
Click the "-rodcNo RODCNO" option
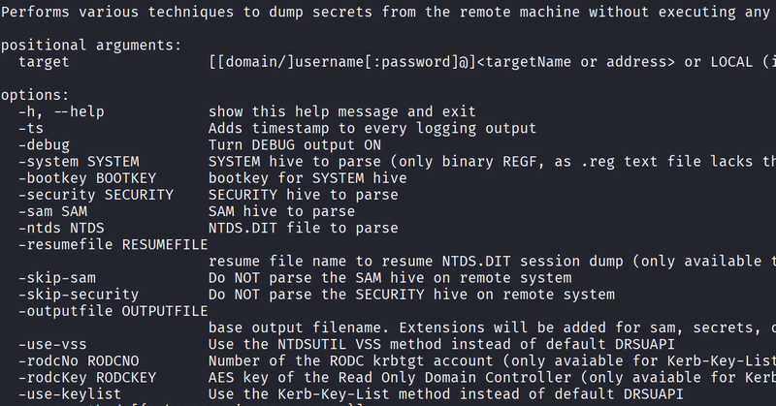tap(79, 360)
